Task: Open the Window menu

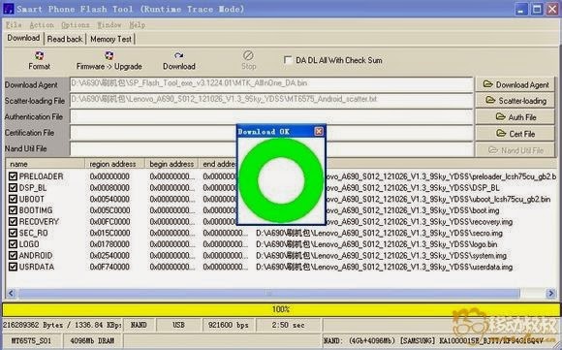Action: click(109, 25)
